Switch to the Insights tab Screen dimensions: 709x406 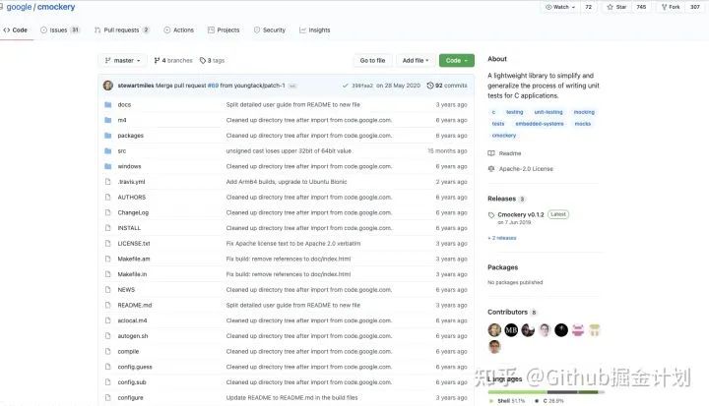[315, 30]
